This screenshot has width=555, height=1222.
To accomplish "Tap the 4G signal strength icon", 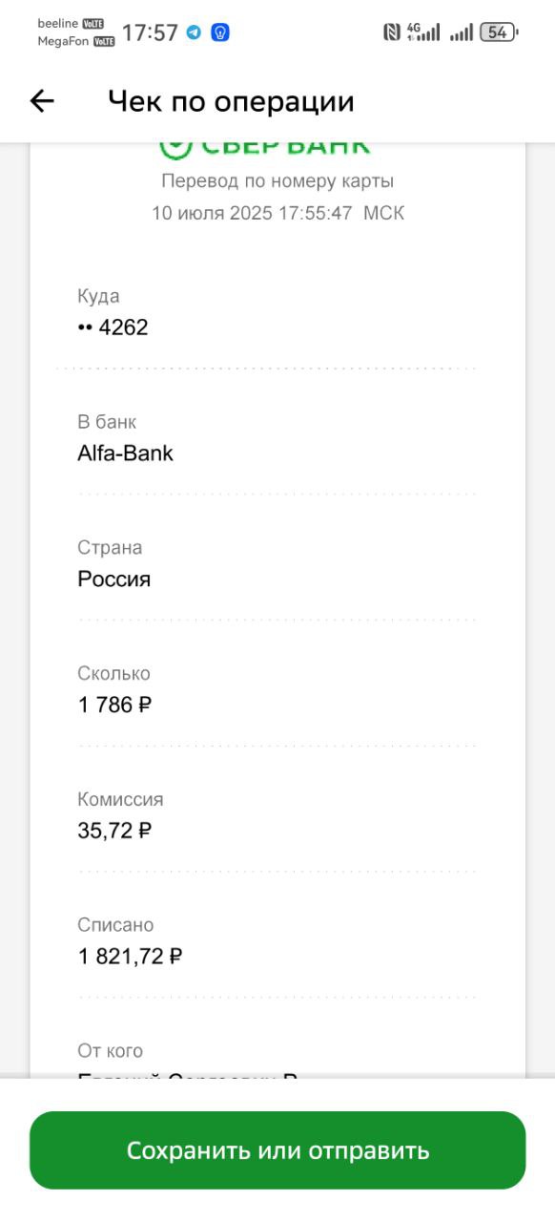I will pos(422,32).
